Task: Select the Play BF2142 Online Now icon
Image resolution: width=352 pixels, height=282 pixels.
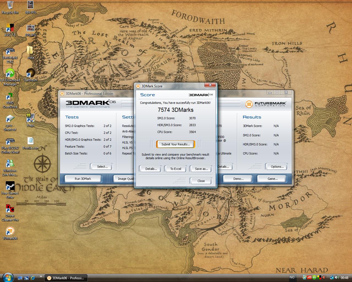Action: 10,145
